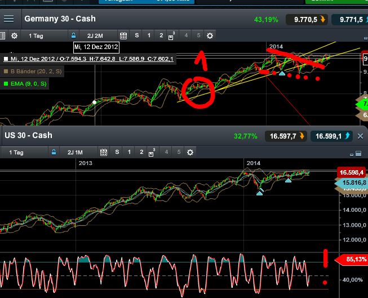Open settings gear after preset 5 in US 30 toolbar
The width and height of the screenshot is (368, 298).
coord(190,152)
